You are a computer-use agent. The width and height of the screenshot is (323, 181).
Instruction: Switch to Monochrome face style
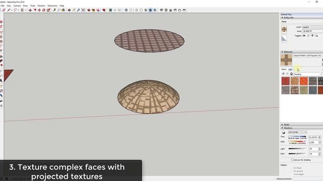point(155,10)
